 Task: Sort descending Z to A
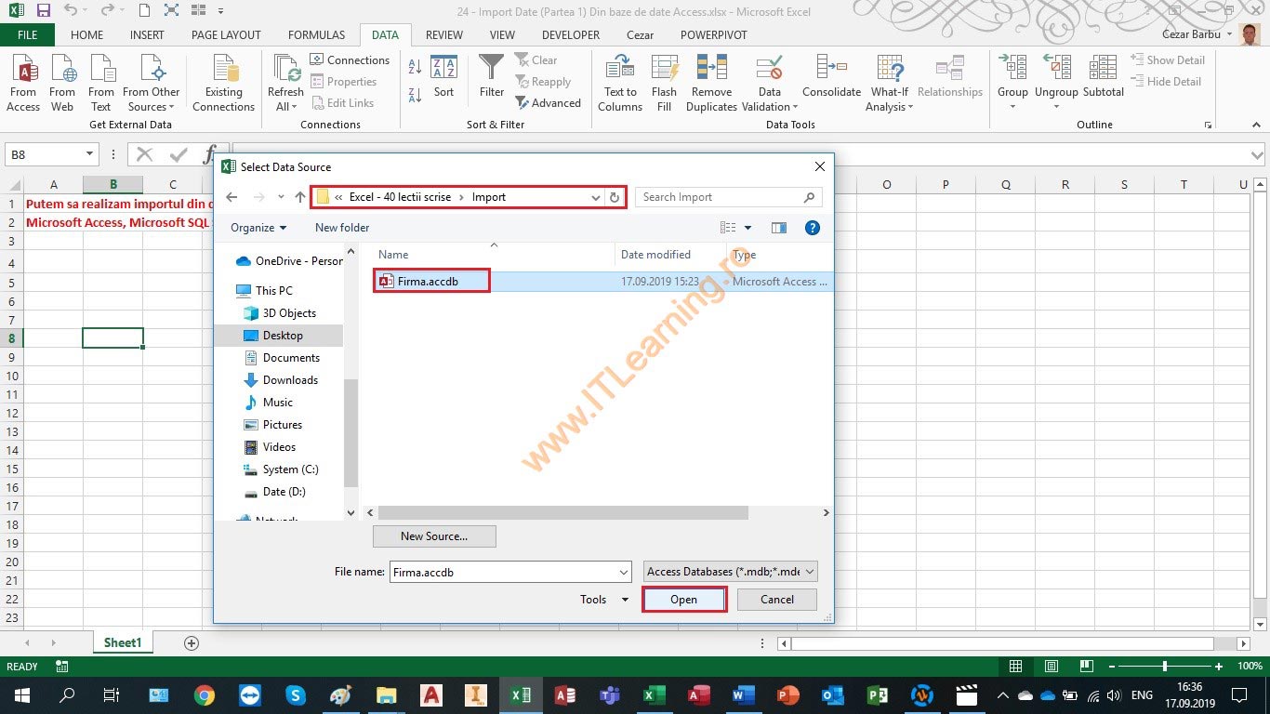click(417, 94)
